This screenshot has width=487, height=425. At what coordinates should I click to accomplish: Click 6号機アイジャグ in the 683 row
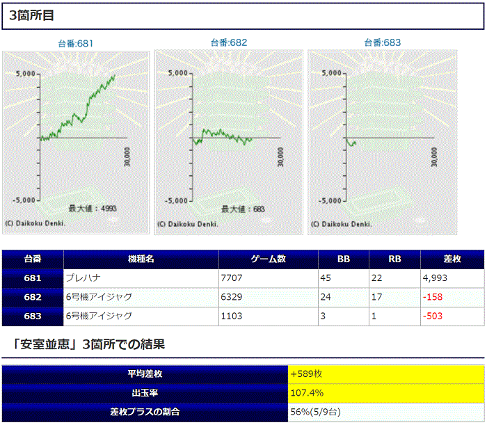coord(141,316)
